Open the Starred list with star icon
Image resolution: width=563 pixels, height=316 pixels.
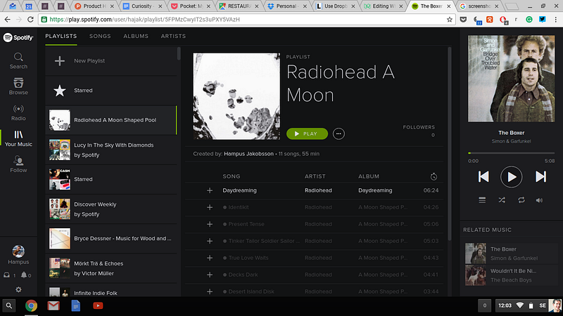click(111, 91)
